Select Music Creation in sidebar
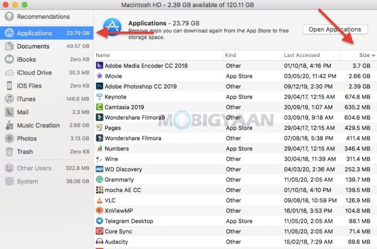Image resolution: width=377 pixels, height=249 pixels. tap(47, 125)
